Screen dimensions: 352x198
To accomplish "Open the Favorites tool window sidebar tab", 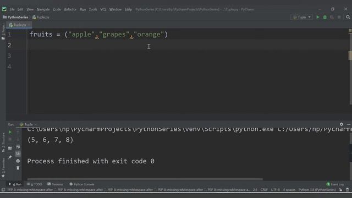I will 3,168.
